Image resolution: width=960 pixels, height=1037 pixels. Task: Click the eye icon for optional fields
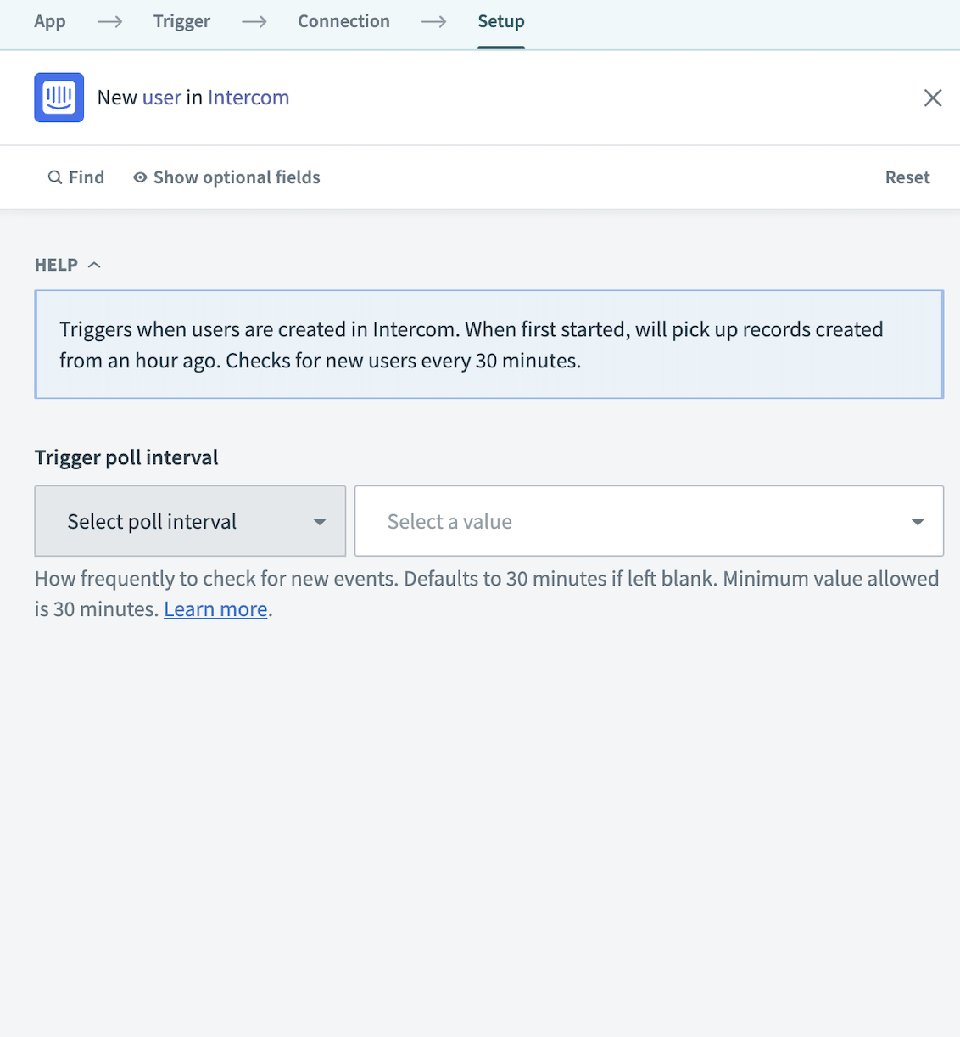(140, 177)
